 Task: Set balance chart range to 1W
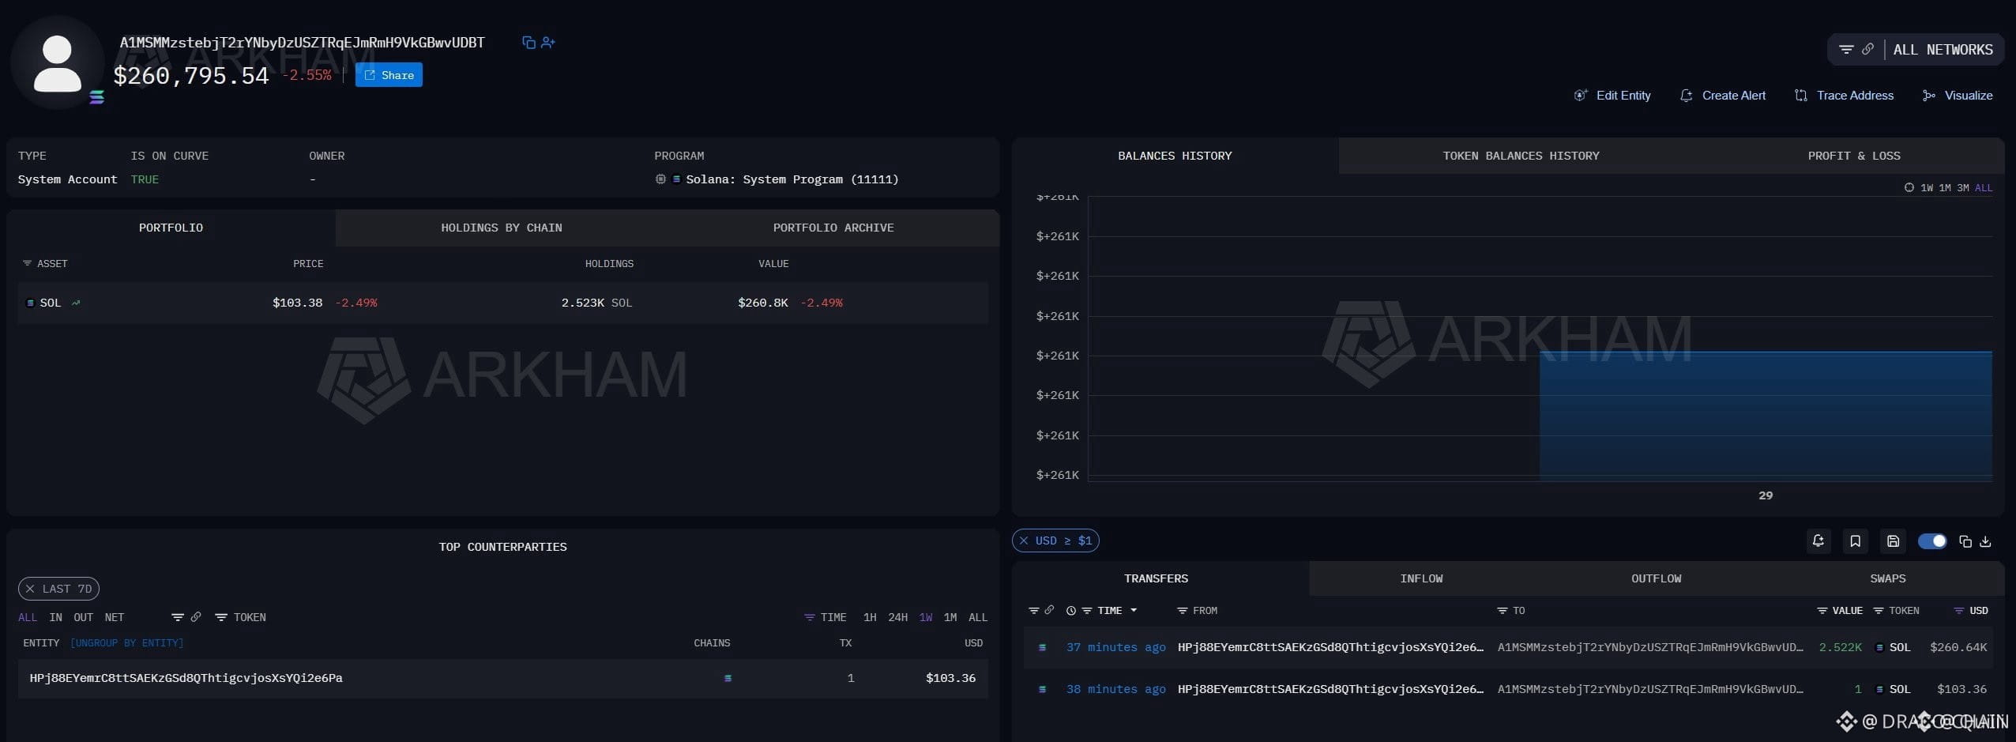tap(1927, 188)
